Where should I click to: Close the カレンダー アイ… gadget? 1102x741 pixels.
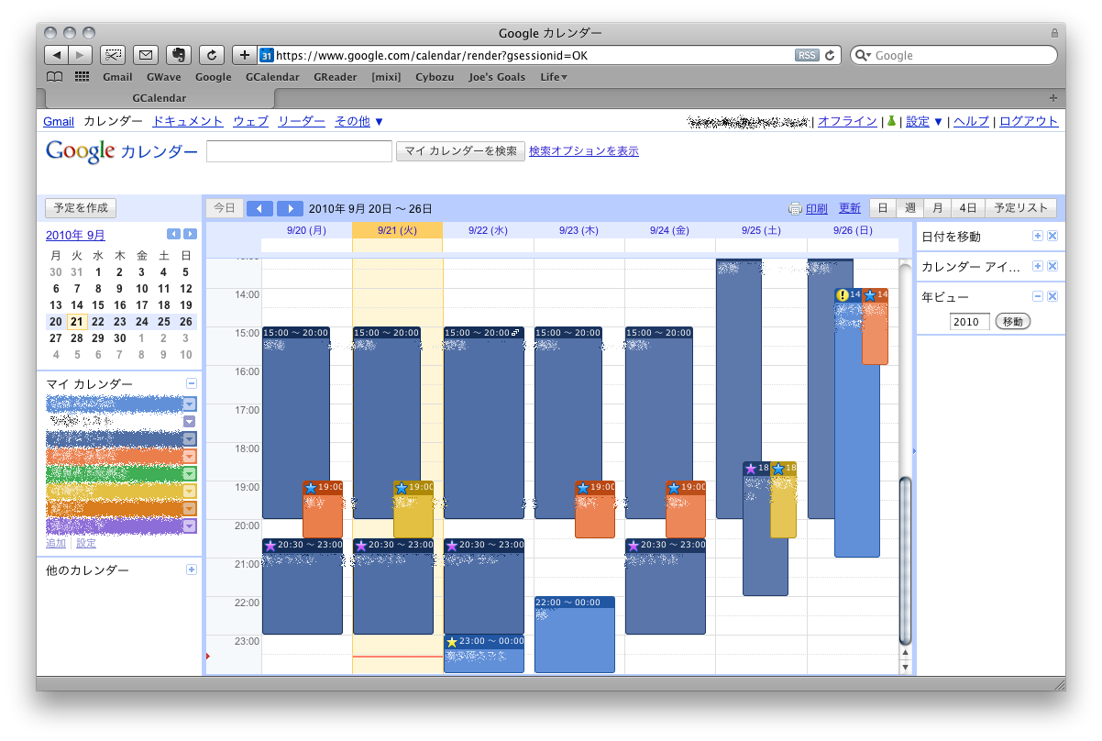click(1052, 266)
